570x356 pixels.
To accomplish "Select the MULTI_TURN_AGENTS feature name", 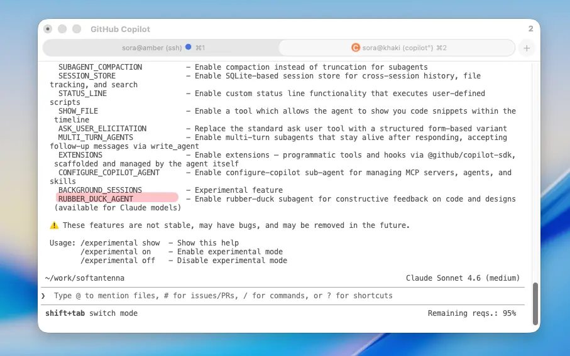I will click(96, 138).
